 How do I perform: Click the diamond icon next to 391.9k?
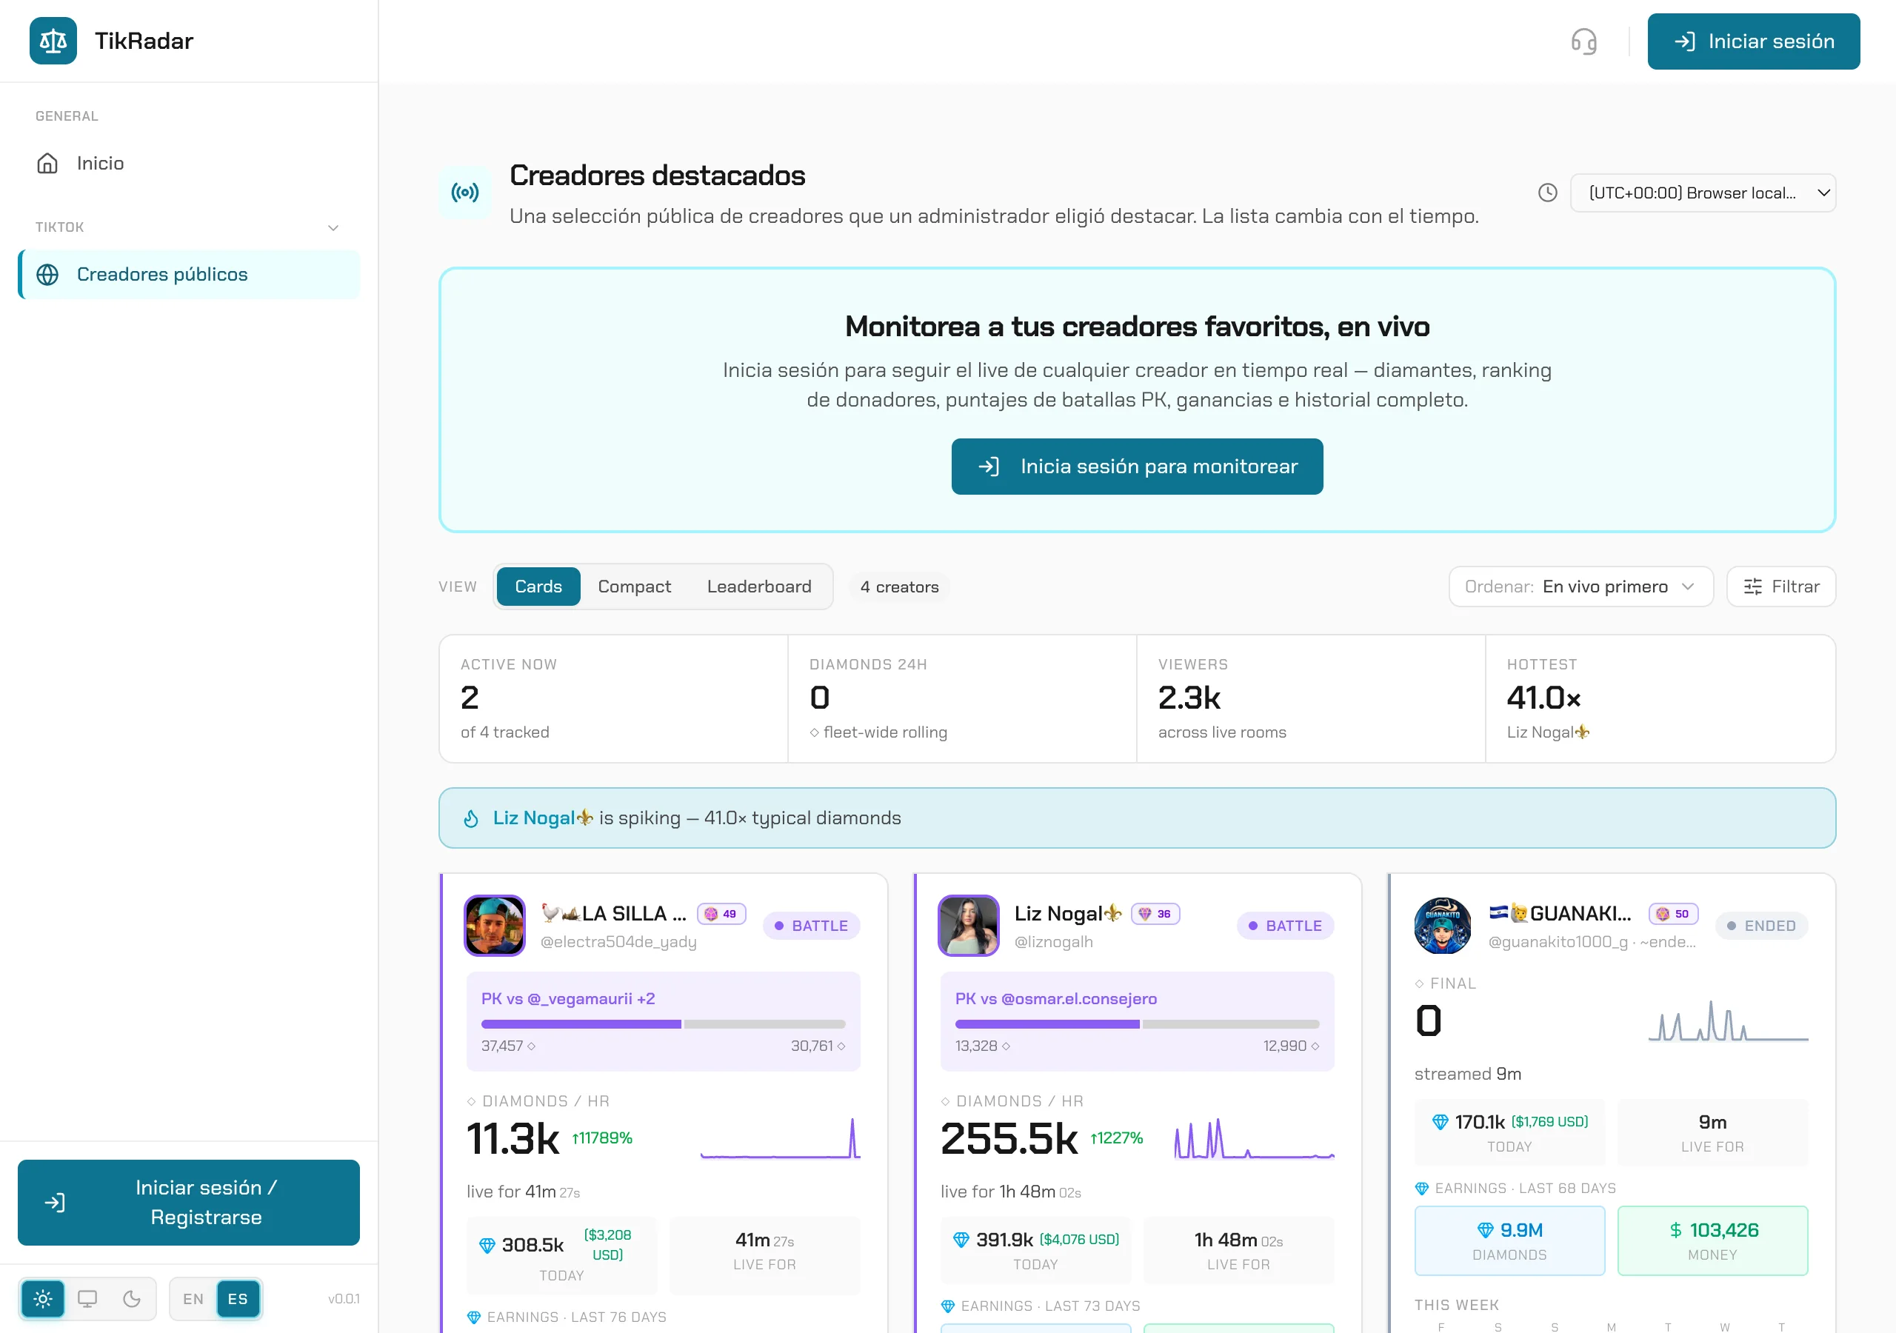coord(961,1240)
